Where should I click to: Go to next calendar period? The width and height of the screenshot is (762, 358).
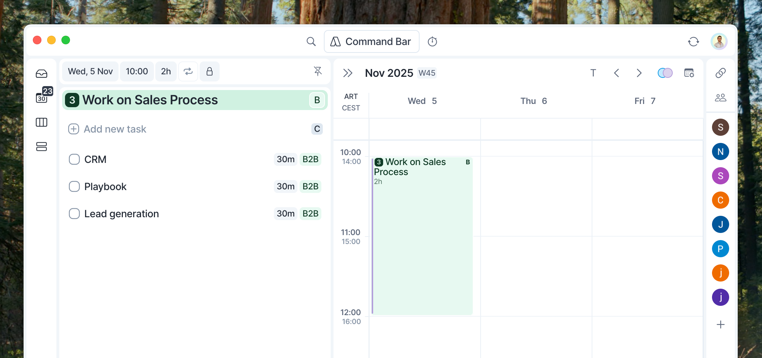coord(639,73)
